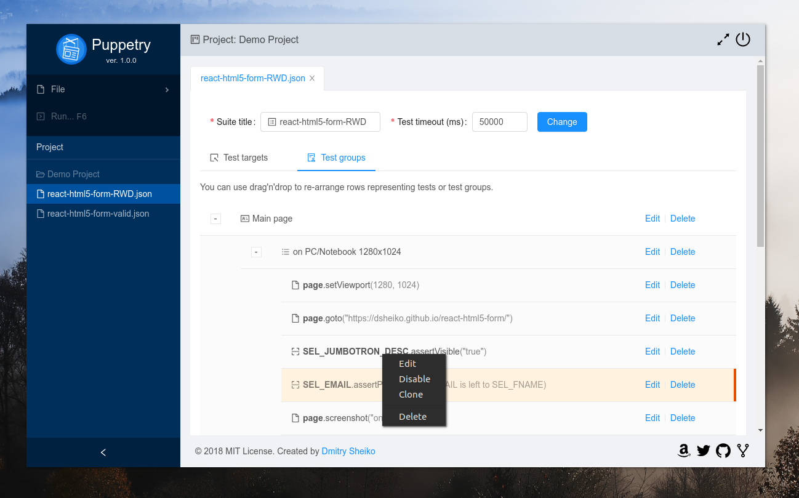Click the Test timeout input field

[499, 122]
